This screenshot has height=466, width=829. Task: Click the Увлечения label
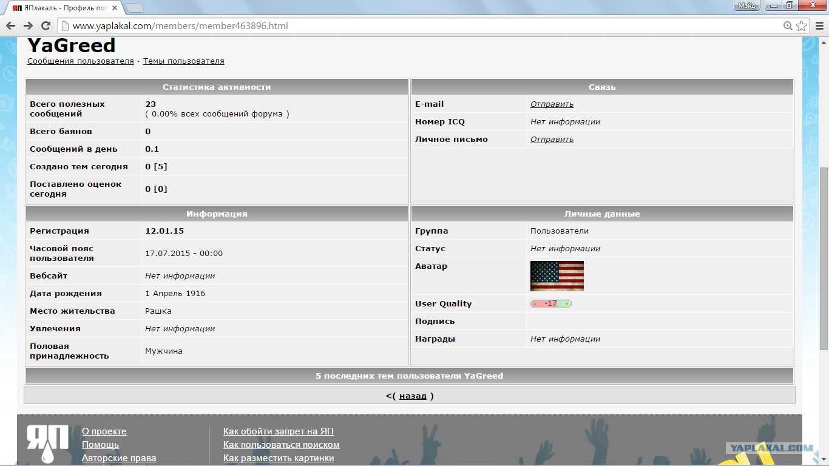click(55, 328)
